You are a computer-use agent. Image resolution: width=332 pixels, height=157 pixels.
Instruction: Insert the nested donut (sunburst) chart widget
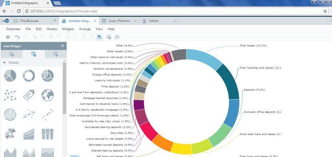pos(48,75)
